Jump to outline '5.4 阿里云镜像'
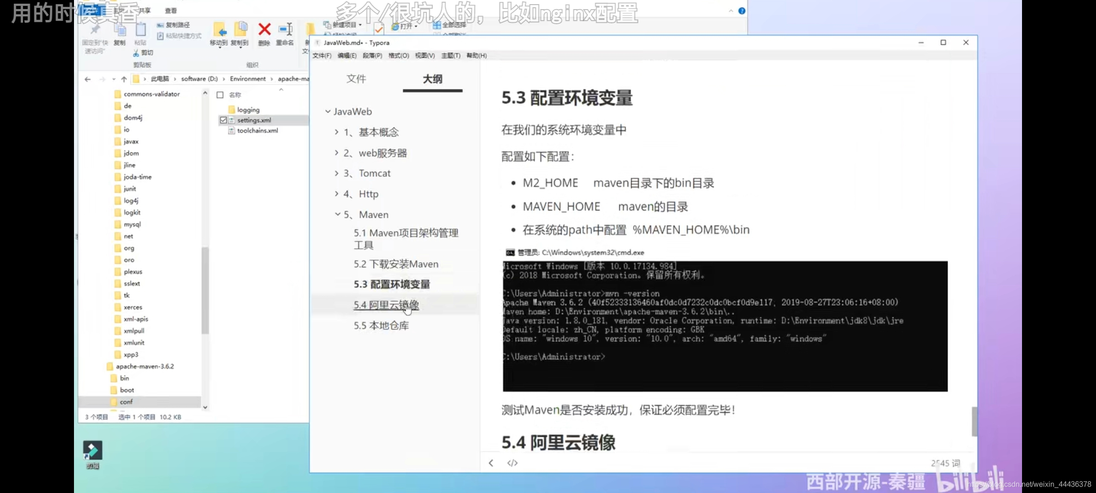 coord(386,305)
